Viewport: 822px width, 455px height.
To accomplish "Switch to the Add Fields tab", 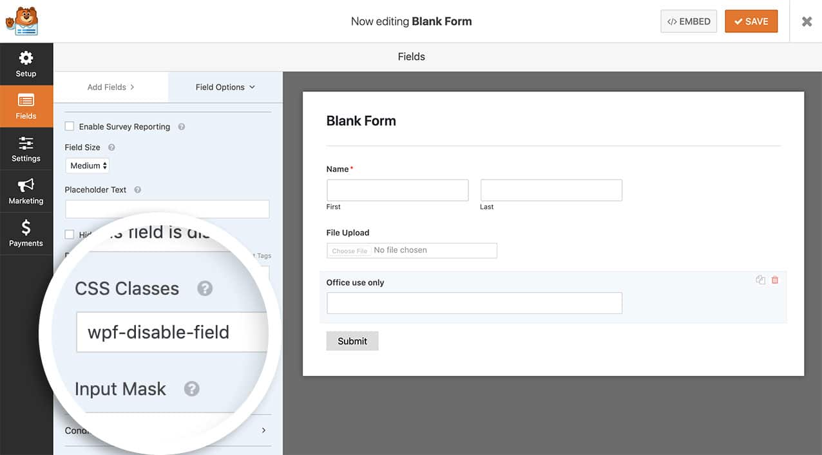I will [x=111, y=87].
